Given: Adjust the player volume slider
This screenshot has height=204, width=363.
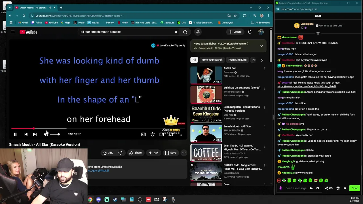Looking at the screenshot, I should (55, 134).
